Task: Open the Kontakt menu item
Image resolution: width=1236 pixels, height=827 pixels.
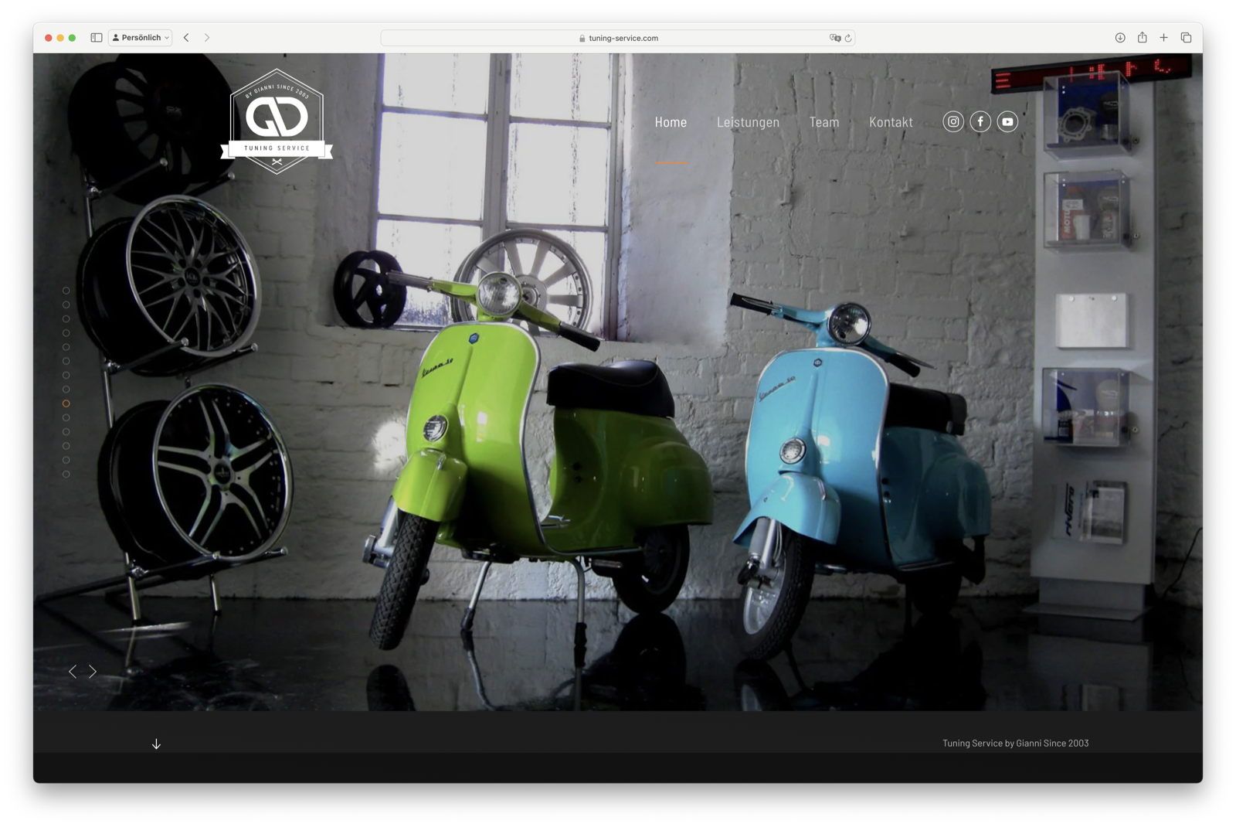Action: [x=891, y=122]
